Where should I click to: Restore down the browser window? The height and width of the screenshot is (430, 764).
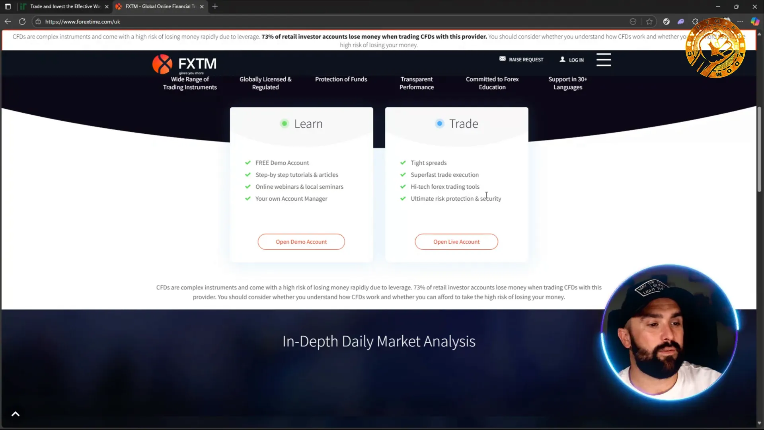point(736,6)
